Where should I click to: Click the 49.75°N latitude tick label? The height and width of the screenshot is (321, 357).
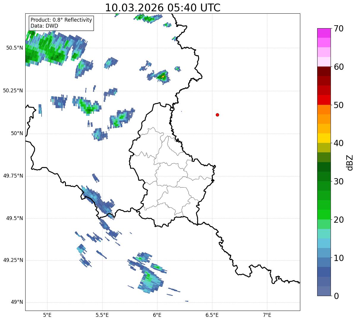(13, 176)
